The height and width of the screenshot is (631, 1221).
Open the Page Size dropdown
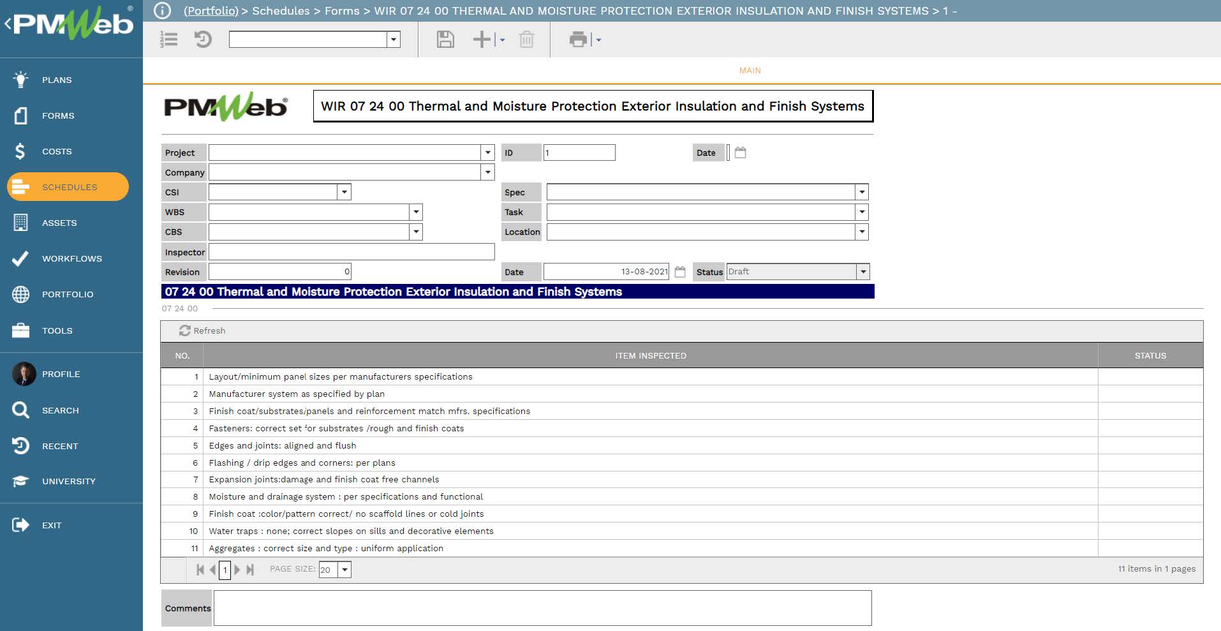point(344,570)
